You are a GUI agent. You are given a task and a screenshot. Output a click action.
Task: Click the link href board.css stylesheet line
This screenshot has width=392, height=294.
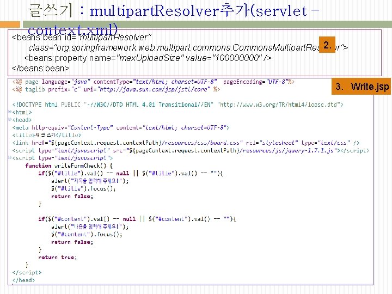186,143
